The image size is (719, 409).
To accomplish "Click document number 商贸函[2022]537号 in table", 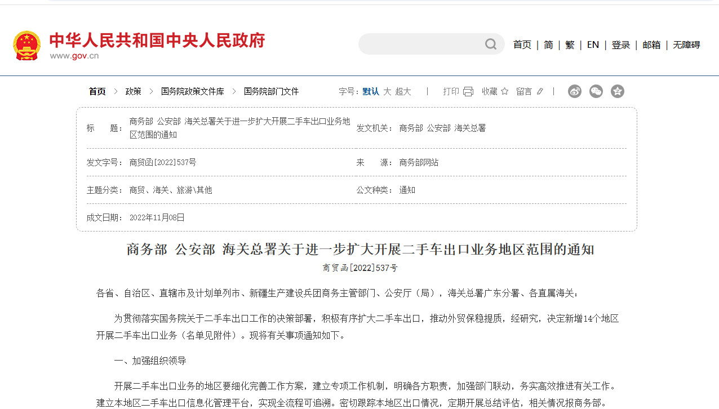I will (x=163, y=162).
